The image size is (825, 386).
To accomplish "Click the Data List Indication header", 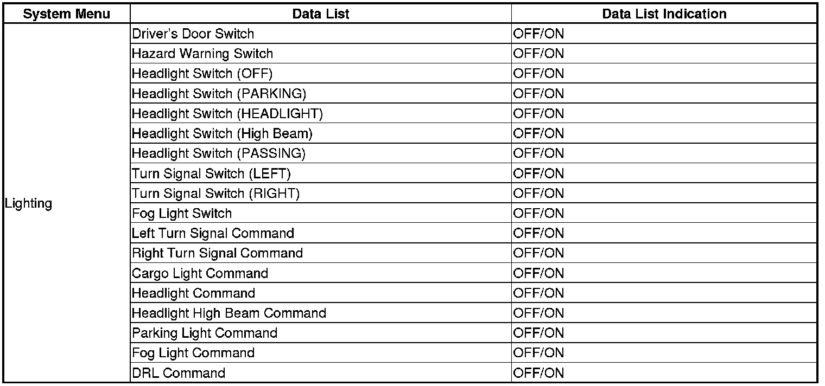I will pyautogui.click(x=664, y=14).
